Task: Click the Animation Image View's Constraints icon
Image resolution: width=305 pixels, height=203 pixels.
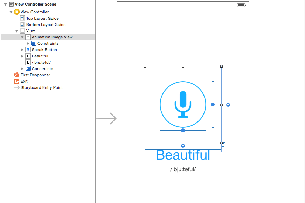Action: point(34,43)
